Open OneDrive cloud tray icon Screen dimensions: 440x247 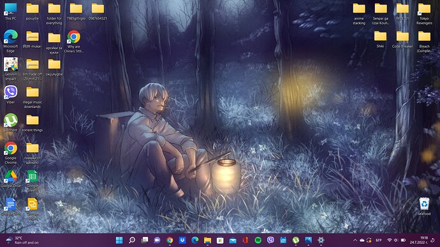point(362,240)
